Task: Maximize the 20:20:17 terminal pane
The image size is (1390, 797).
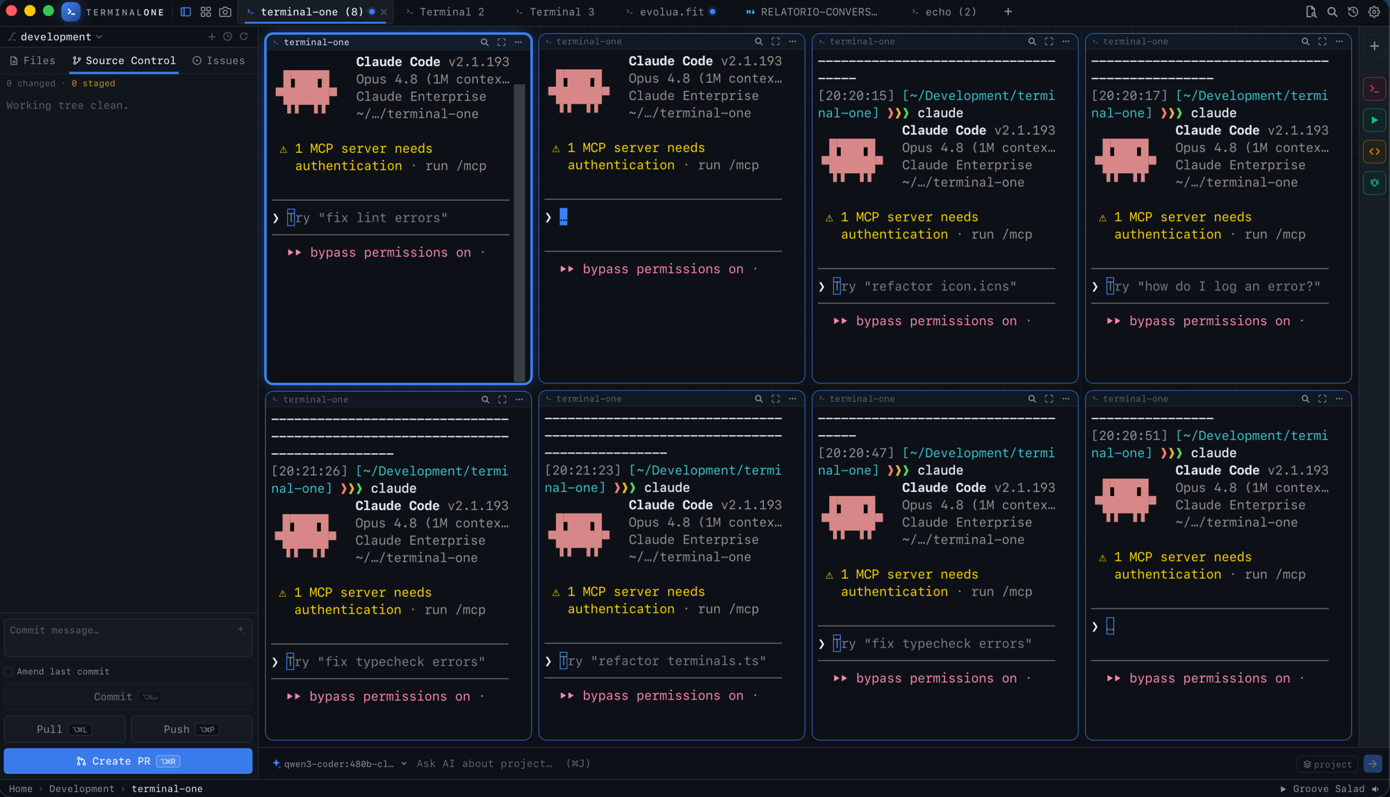Action: tap(1322, 42)
